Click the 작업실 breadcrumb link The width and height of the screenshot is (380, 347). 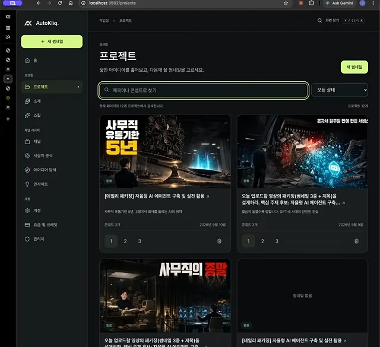point(104,21)
